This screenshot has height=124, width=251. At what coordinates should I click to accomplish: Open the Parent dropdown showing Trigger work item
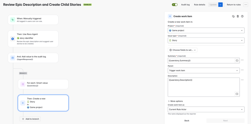tap(204, 70)
